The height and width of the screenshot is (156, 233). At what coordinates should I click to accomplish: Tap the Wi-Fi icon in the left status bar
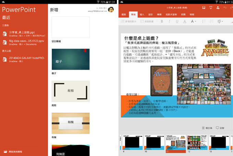coord(98,2)
